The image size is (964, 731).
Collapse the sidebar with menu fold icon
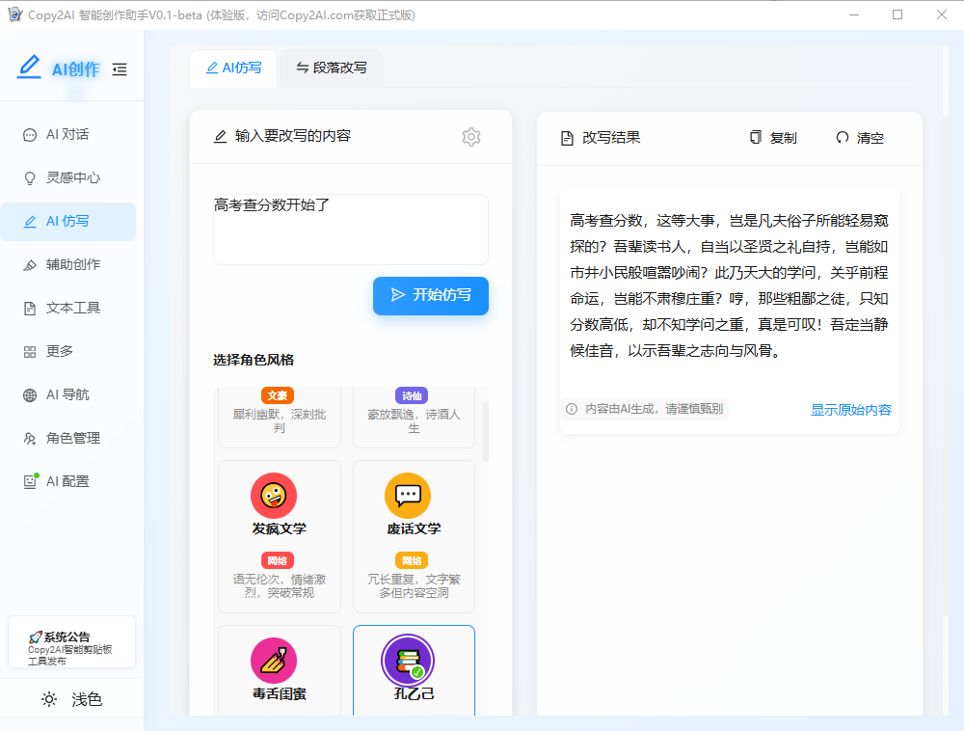120,69
